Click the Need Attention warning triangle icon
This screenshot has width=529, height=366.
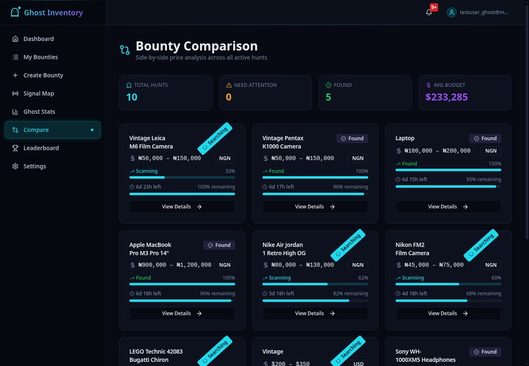click(229, 85)
